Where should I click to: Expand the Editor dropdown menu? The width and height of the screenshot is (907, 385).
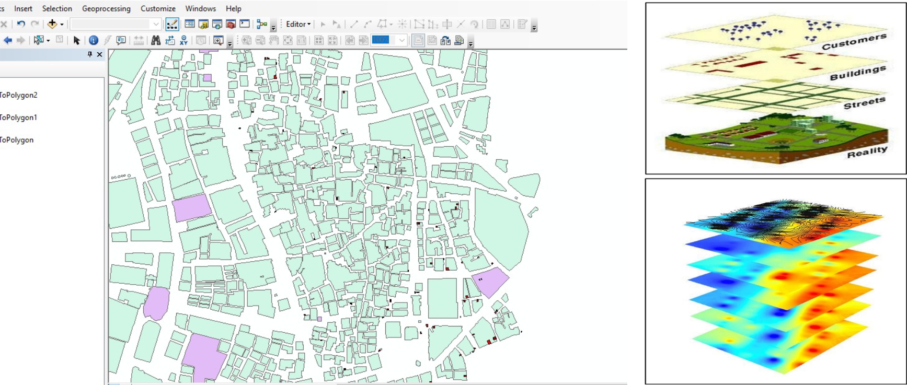(x=298, y=24)
